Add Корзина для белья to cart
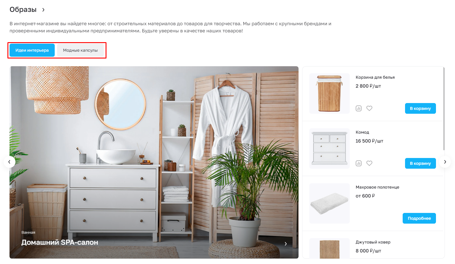The height and width of the screenshot is (264, 455). pos(420,108)
